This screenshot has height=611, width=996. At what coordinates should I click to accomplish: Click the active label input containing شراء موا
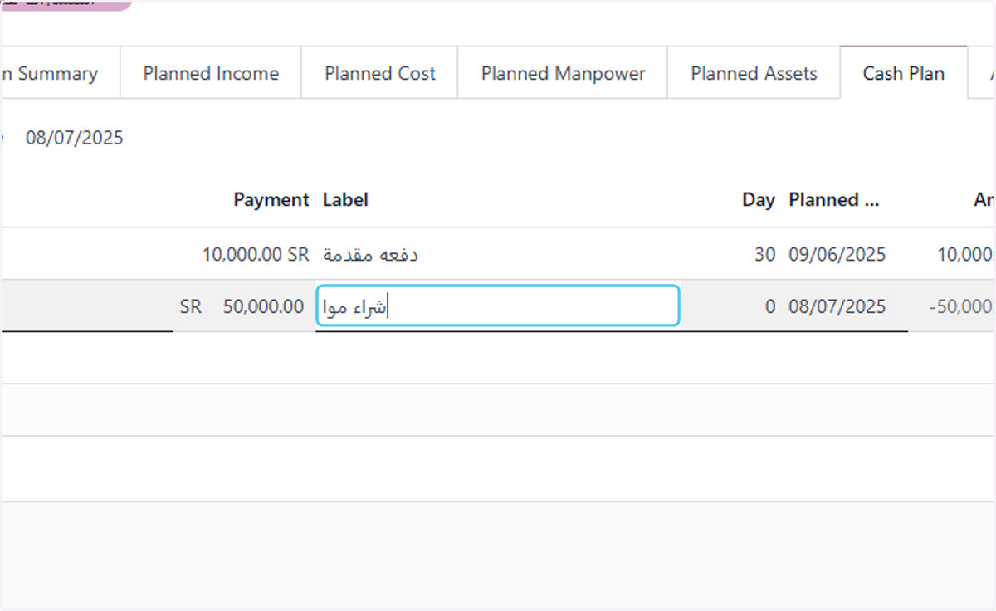tap(498, 306)
